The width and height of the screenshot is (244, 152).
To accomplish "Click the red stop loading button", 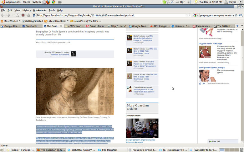I will click(x=23, y=15).
